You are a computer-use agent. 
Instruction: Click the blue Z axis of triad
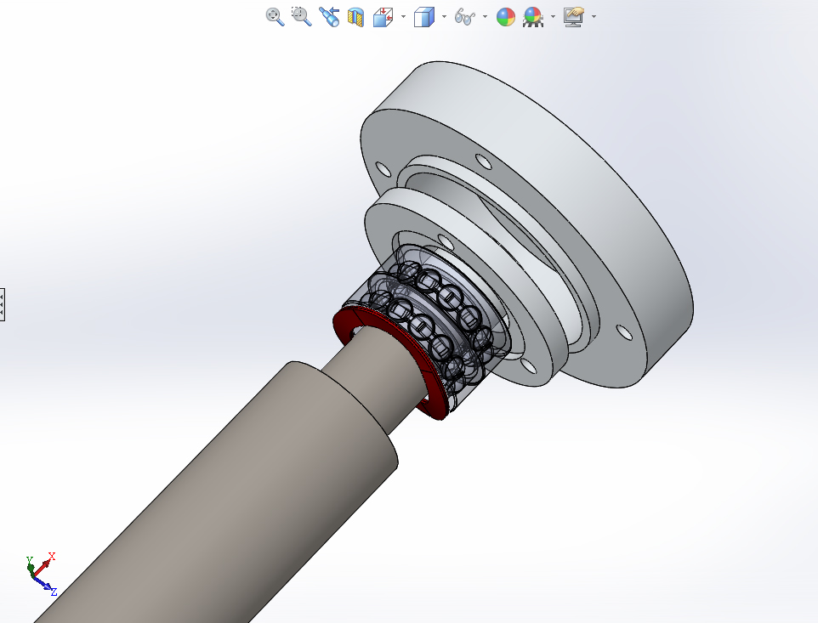(46, 586)
